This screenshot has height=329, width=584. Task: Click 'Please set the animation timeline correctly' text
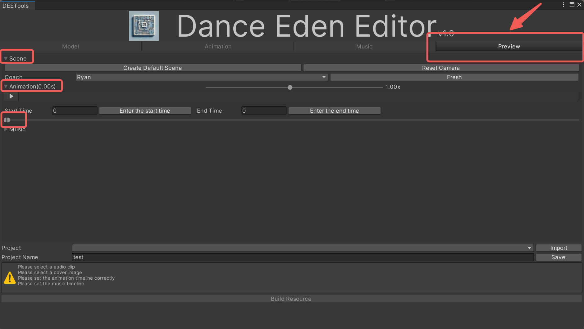pos(66,278)
